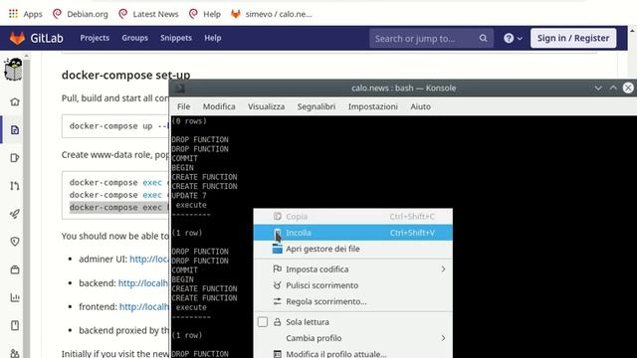Open Snippets in GitLab navbar

click(x=176, y=38)
